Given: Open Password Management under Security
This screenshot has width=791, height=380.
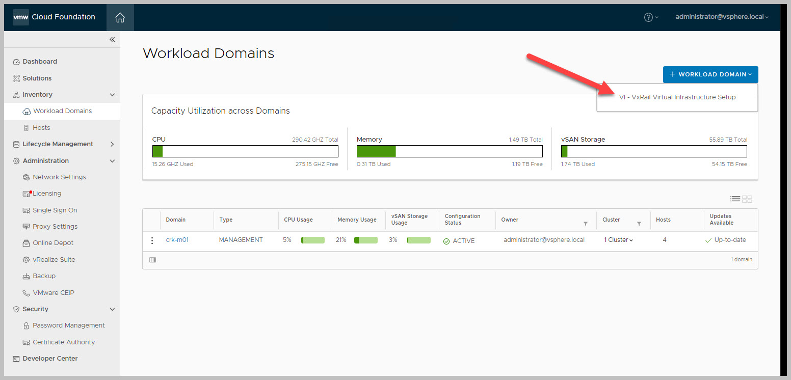Looking at the screenshot, I should point(68,325).
